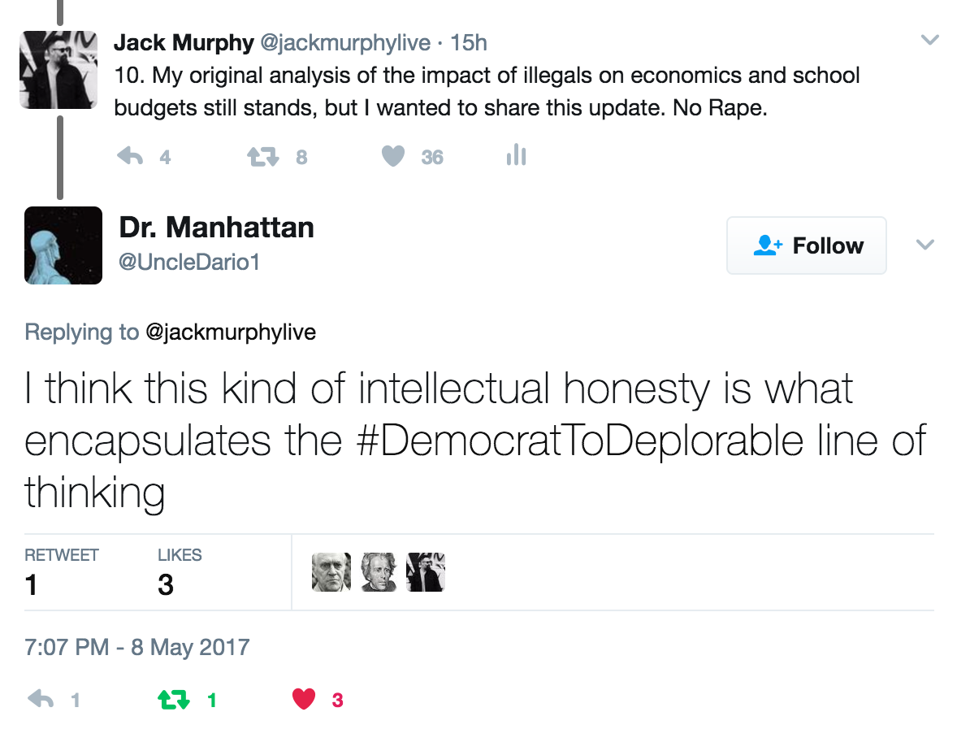The image size is (957, 751).
Task: Undo retweet of Dr. Manhattan's tweet
Action: click(173, 699)
